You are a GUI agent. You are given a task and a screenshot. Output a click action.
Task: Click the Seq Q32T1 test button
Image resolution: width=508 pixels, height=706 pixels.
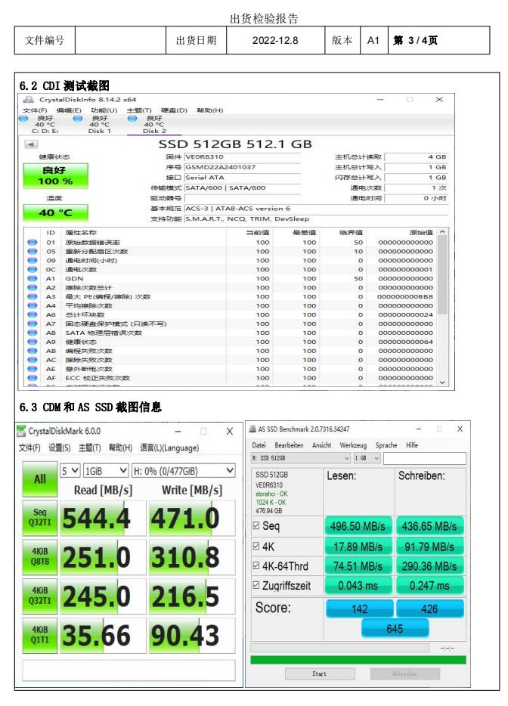pyautogui.click(x=39, y=517)
